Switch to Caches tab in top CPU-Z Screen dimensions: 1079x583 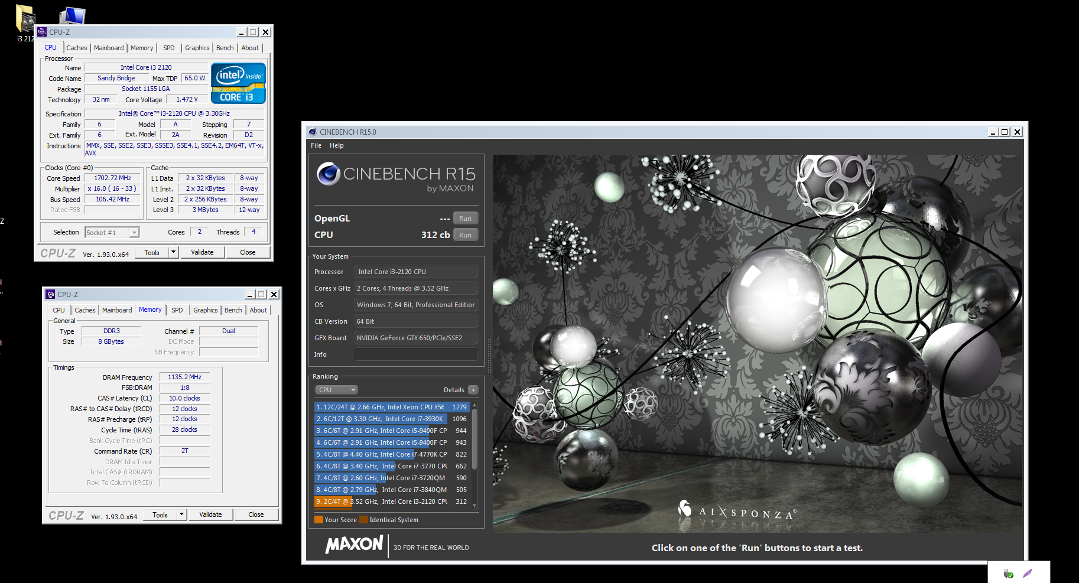pos(77,48)
